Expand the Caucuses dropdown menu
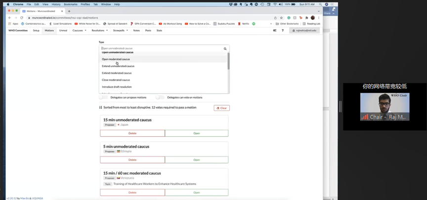Image resolution: width=427 pixels, height=200 pixels. pos(79,31)
